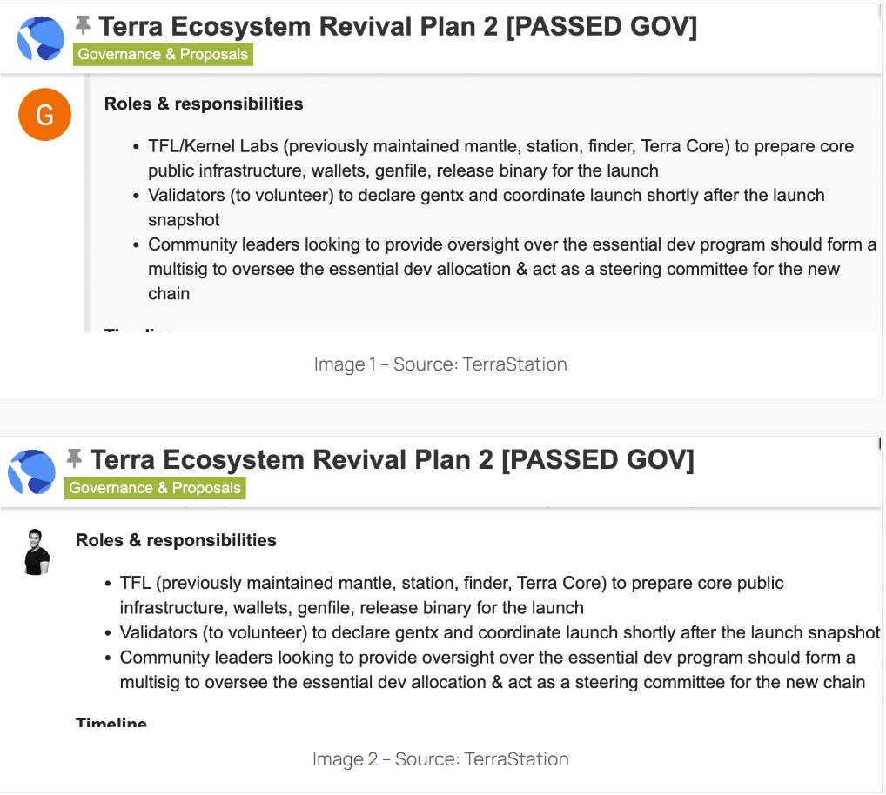Click the pin icon in Image 2 title
886x795 pixels.
[x=75, y=457]
